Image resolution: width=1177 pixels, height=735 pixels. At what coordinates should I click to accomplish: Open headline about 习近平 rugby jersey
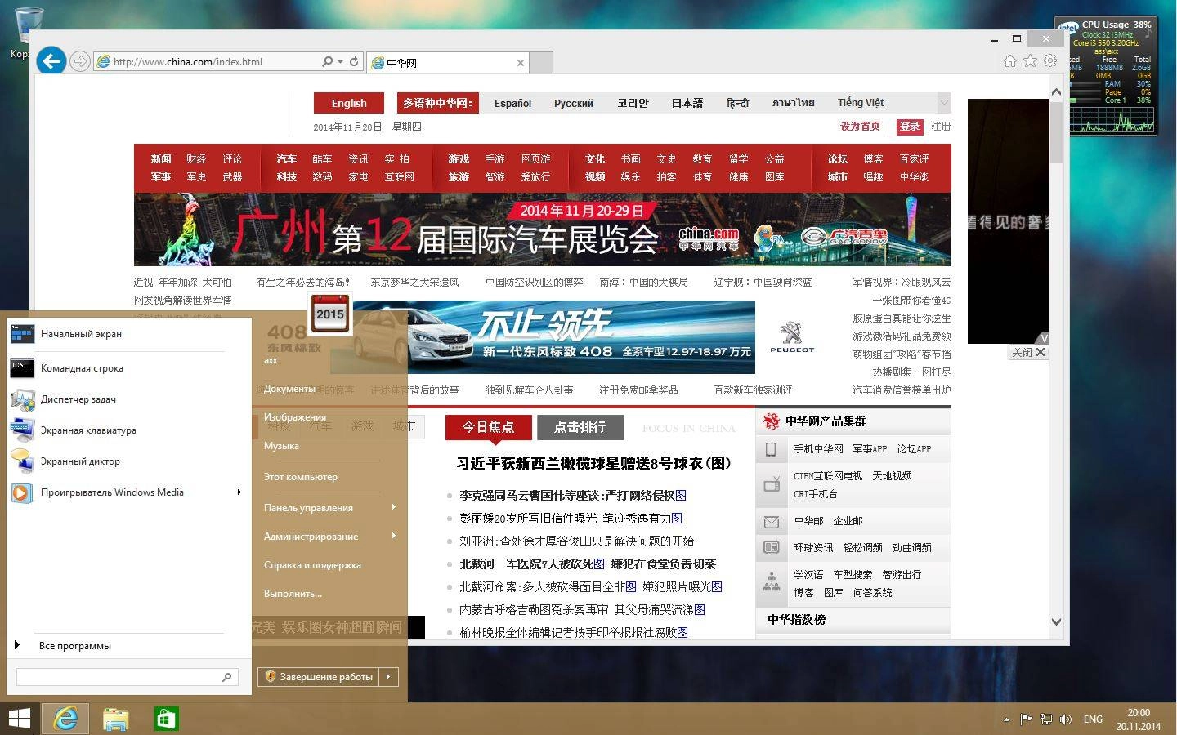coord(594,463)
